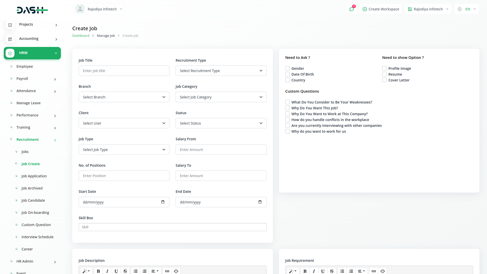
Task: Enable the Gender checkbox
Action: tap(287, 68)
